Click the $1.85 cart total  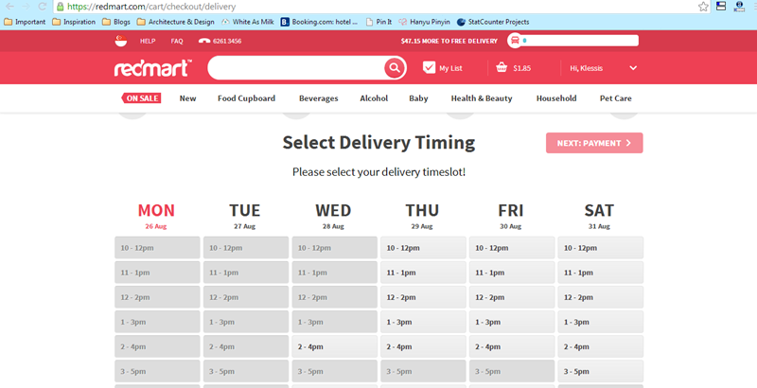point(522,68)
